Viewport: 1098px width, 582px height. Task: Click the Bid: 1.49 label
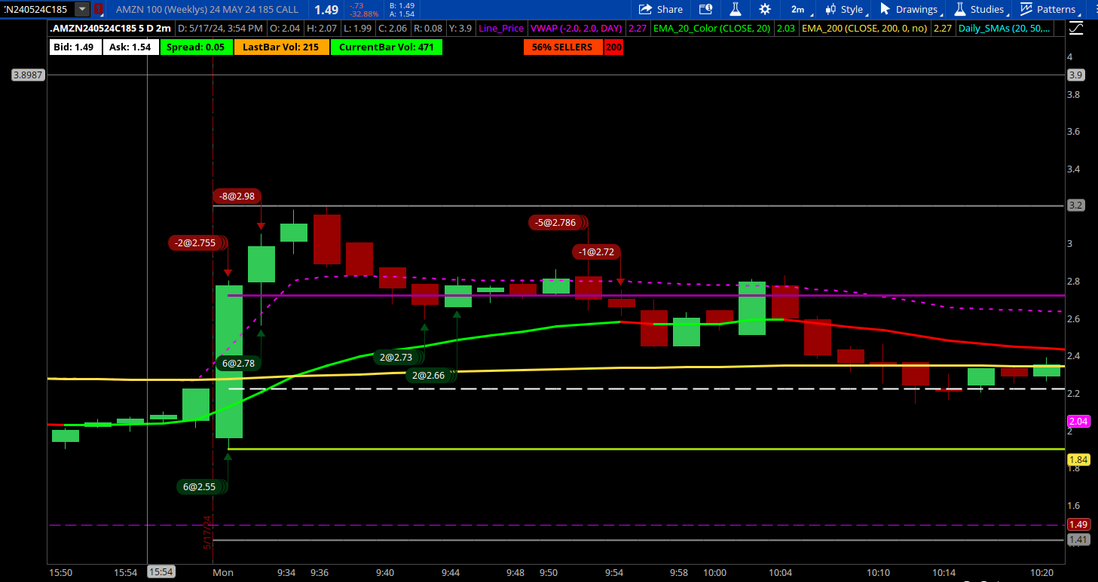74,47
